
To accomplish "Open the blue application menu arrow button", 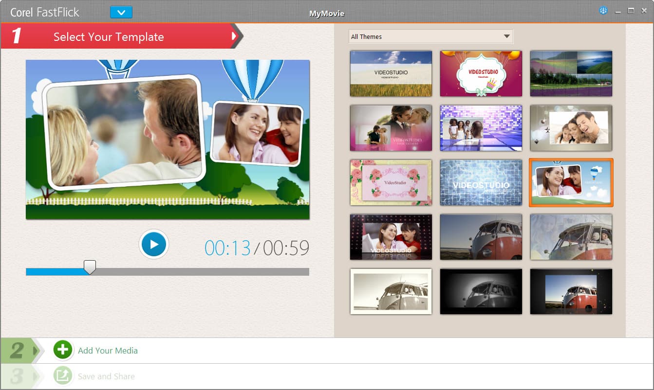I will [121, 12].
